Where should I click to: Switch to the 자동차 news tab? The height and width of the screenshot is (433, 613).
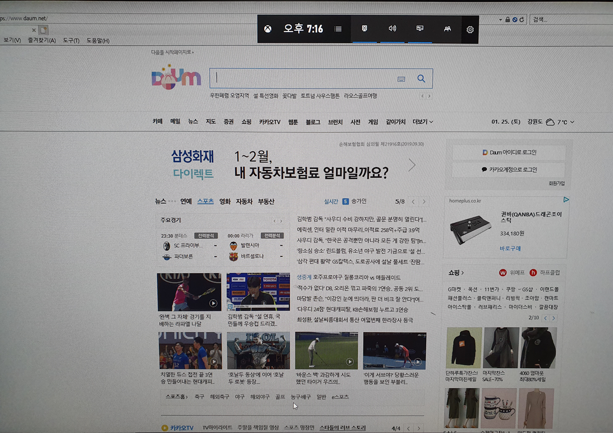pos(244,201)
